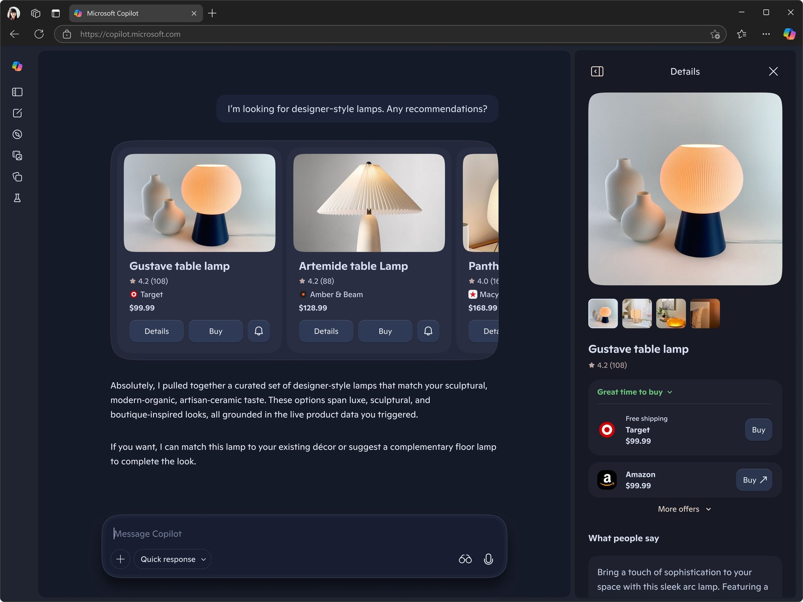Start a new chat with compose icon
The width and height of the screenshot is (803, 602).
click(17, 113)
